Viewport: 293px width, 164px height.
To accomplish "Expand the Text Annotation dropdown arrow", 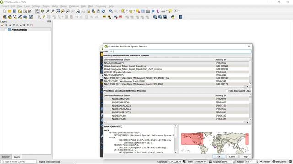I will pyautogui.click(x=179, y=11).
